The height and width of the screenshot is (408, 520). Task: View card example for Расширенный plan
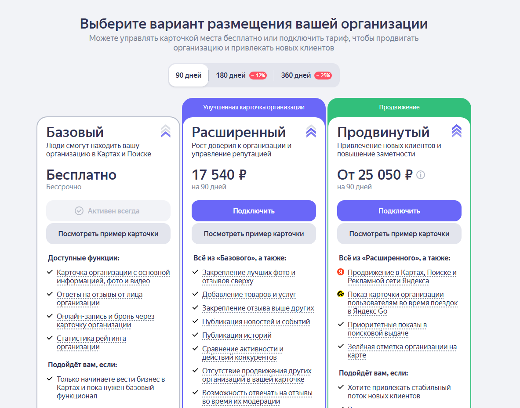click(254, 234)
